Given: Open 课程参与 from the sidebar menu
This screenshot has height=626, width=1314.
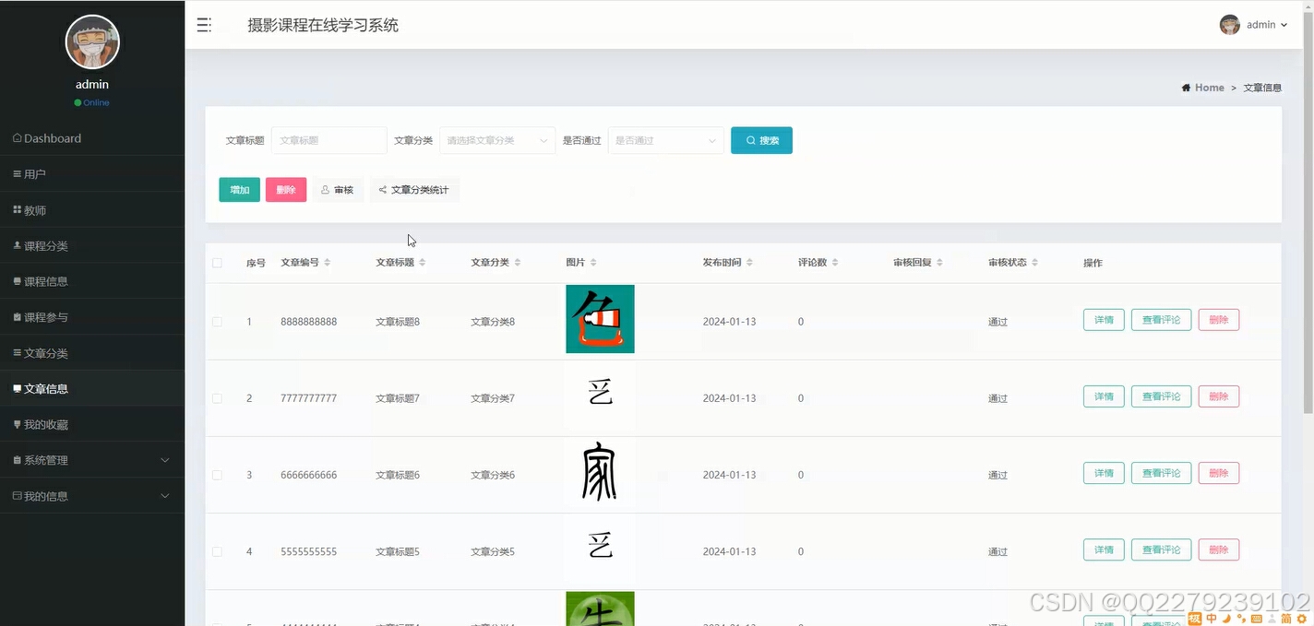Looking at the screenshot, I should pyautogui.click(x=48, y=316).
